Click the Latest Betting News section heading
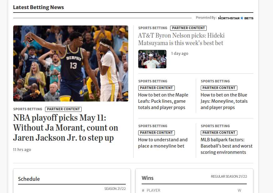The image size is (273, 193). pos(38,7)
